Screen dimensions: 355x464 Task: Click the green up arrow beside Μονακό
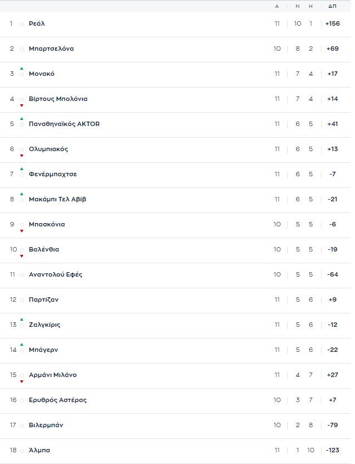pos(22,69)
